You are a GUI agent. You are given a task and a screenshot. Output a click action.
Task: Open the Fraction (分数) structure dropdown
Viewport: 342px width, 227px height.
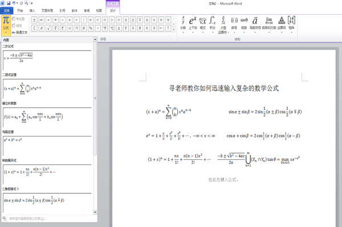pyautogui.click(x=183, y=24)
